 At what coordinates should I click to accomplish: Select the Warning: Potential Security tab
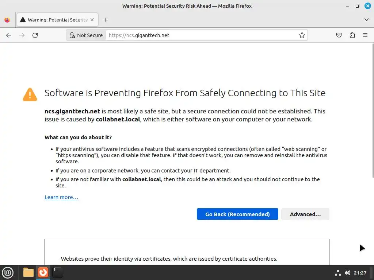pyautogui.click(x=55, y=20)
